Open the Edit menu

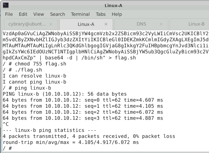click(x=23, y=14)
